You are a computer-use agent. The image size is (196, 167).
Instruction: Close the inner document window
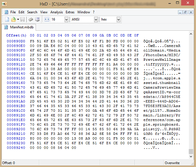[x=191, y=12]
